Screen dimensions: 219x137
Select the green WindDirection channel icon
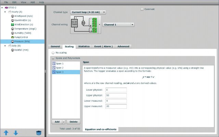(13, 25)
